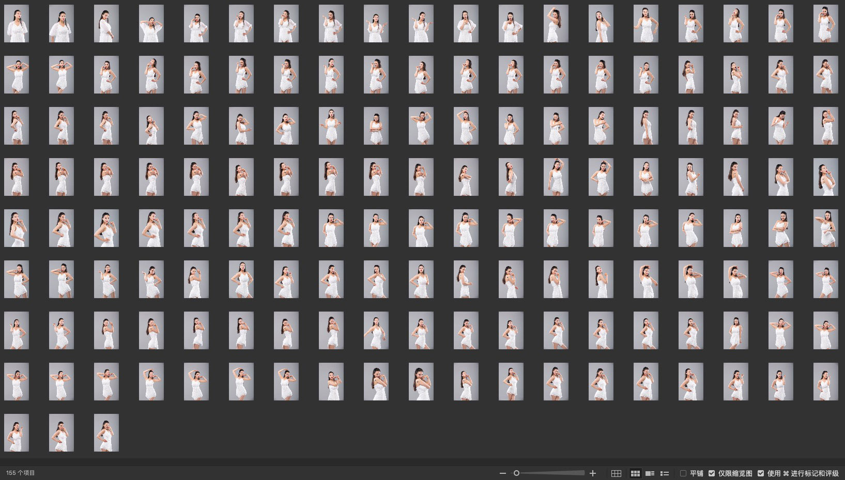Select the third thumbnail in the bottom row
Image resolution: width=845 pixels, height=480 pixels.
(106, 433)
